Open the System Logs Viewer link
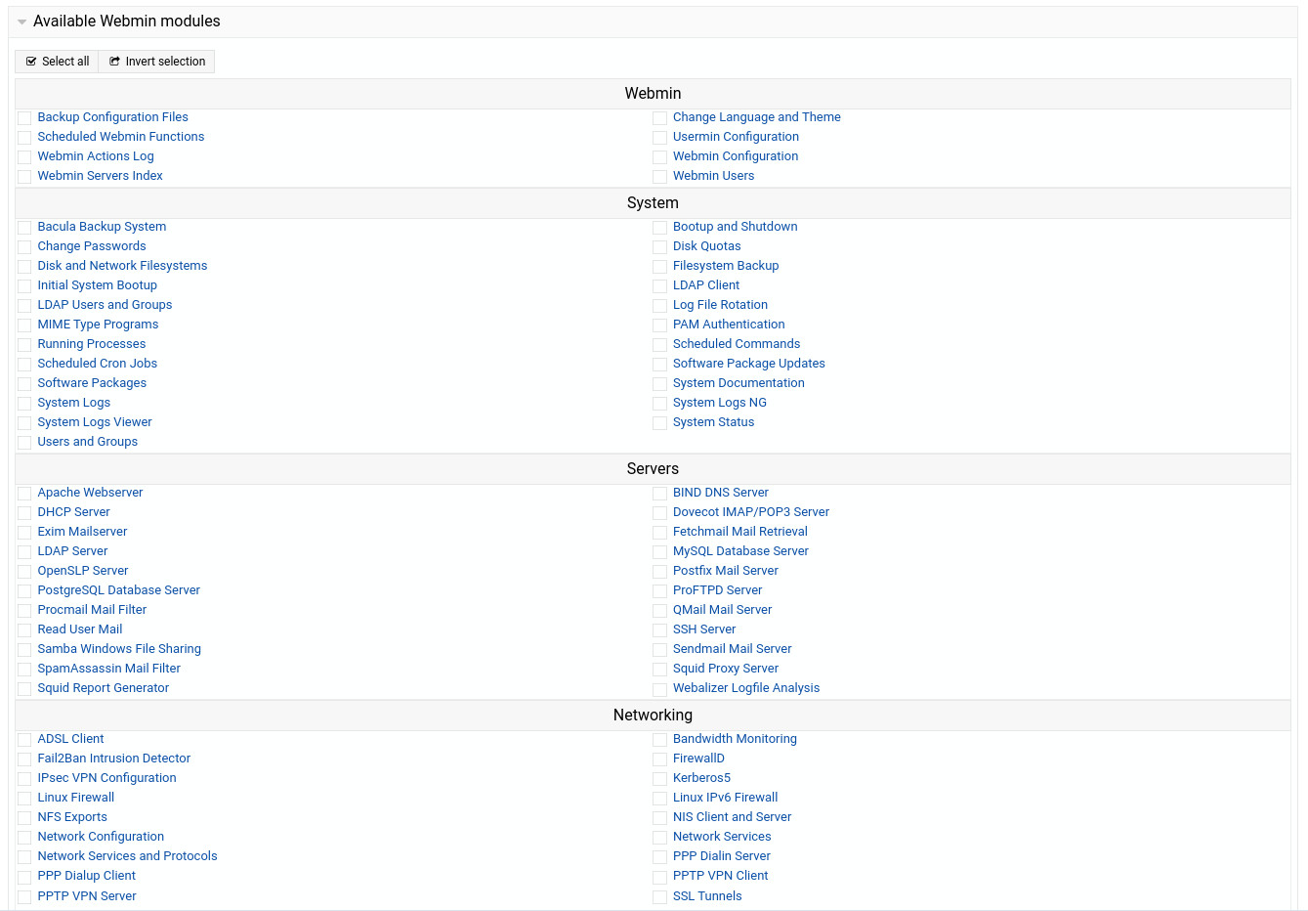1308x911 pixels. pyautogui.click(x=95, y=422)
